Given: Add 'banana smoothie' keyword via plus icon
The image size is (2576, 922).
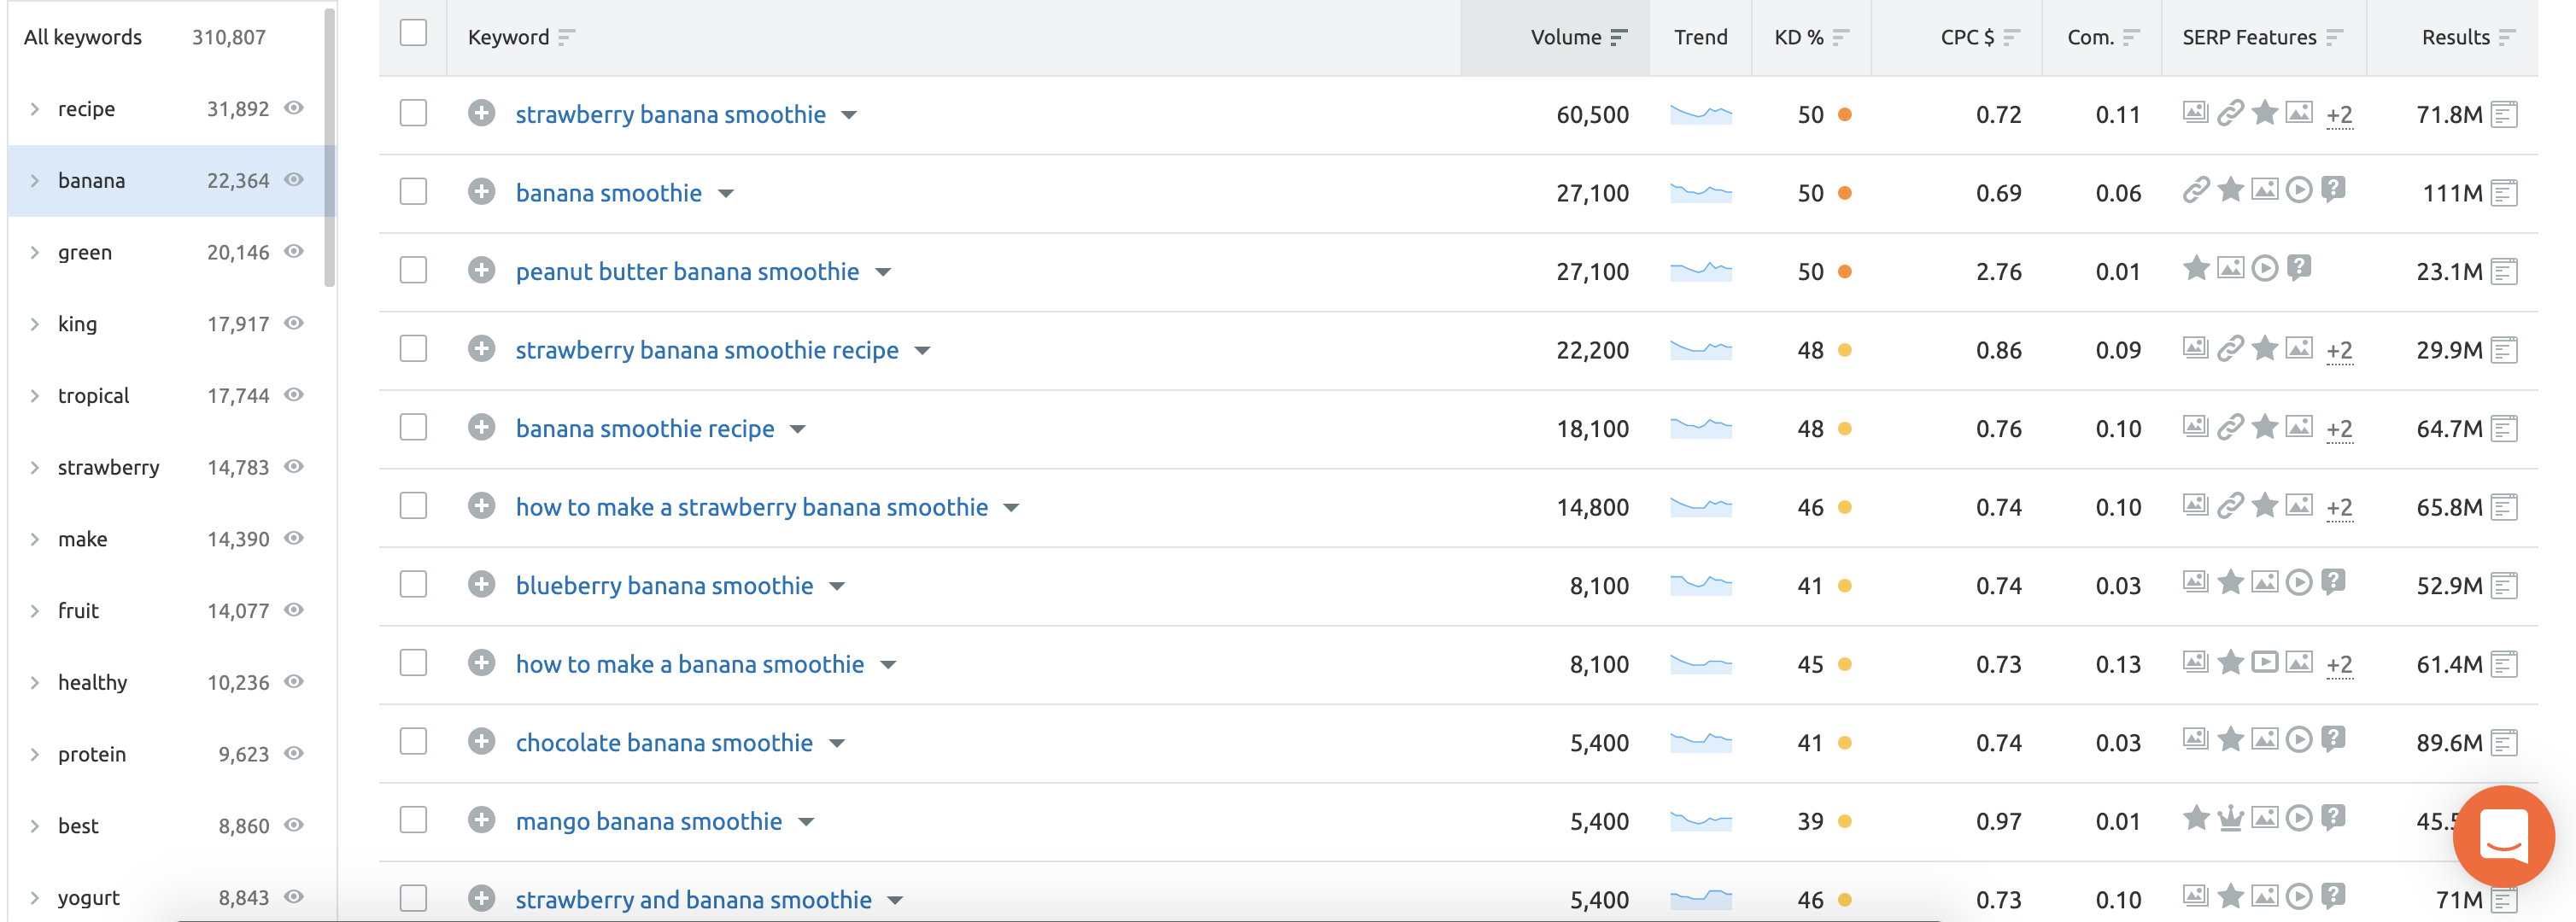Looking at the screenshot, I should pos(481,191).
